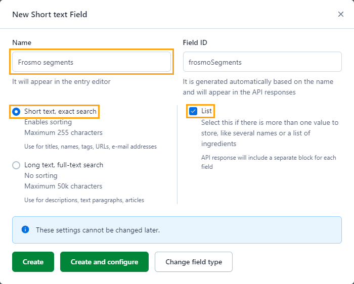Click the 'Long text, full-text search' label text
This screenshot has height=284, width=354.
(64, 165)
